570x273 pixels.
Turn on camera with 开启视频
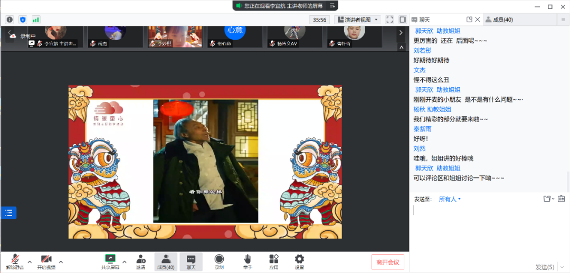[46, 262]
